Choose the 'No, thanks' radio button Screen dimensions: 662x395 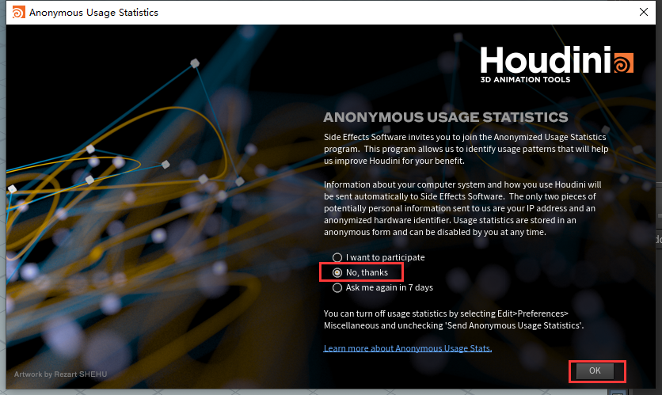[337, 272]
